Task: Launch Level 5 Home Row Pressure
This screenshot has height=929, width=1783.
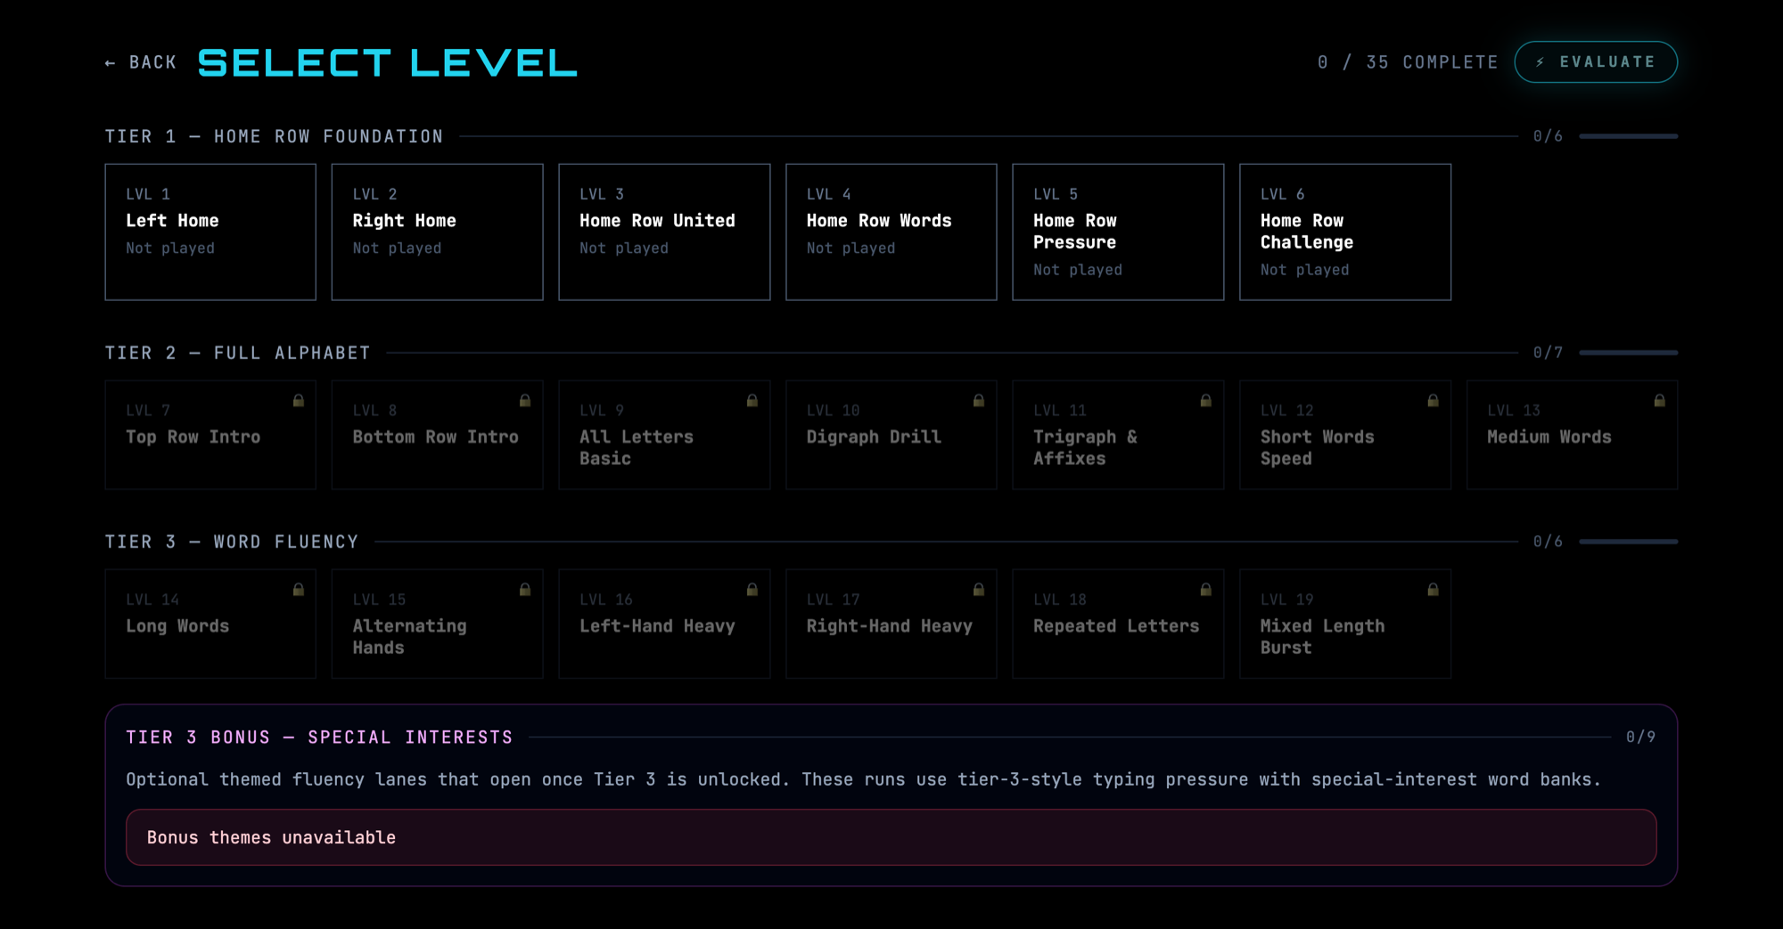Action: pos(1118,232)
